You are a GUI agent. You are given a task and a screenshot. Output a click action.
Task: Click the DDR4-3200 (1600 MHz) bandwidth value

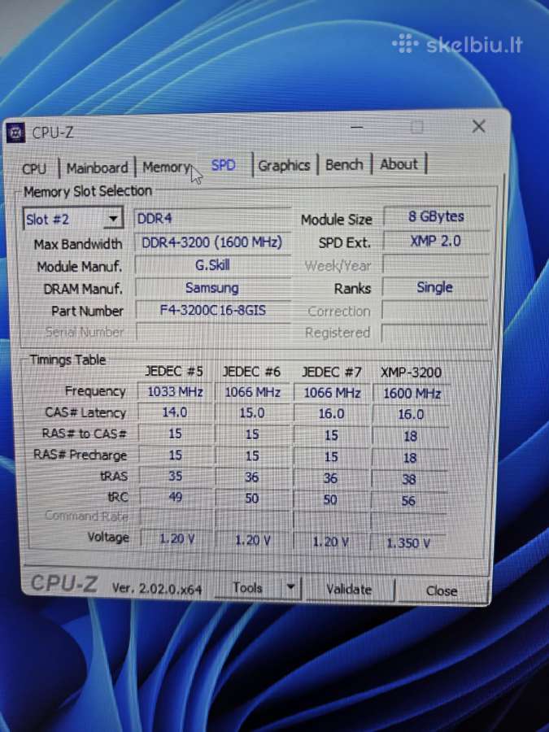212,242
